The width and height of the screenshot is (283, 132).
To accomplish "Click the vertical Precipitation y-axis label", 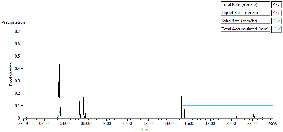I will tap(11, 74).
